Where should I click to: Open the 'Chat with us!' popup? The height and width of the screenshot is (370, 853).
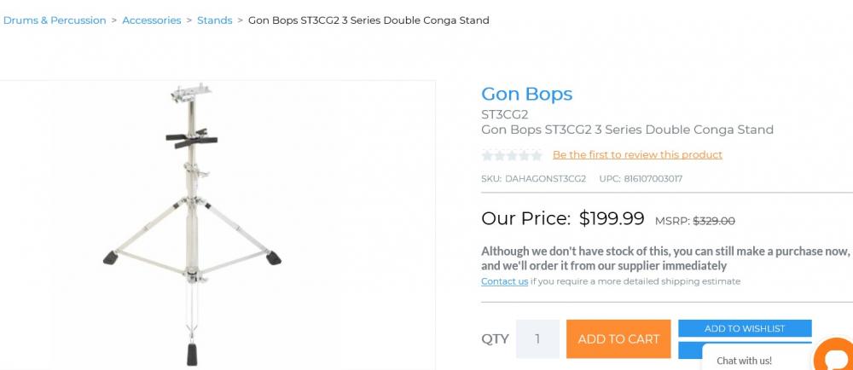pyautogui.click(x=744, y=360)
